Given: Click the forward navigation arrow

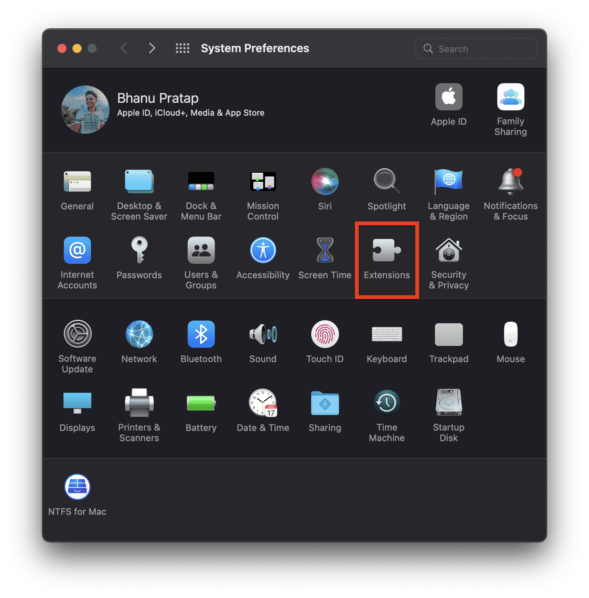Looking at the screenshot, I should coord(152,48).
